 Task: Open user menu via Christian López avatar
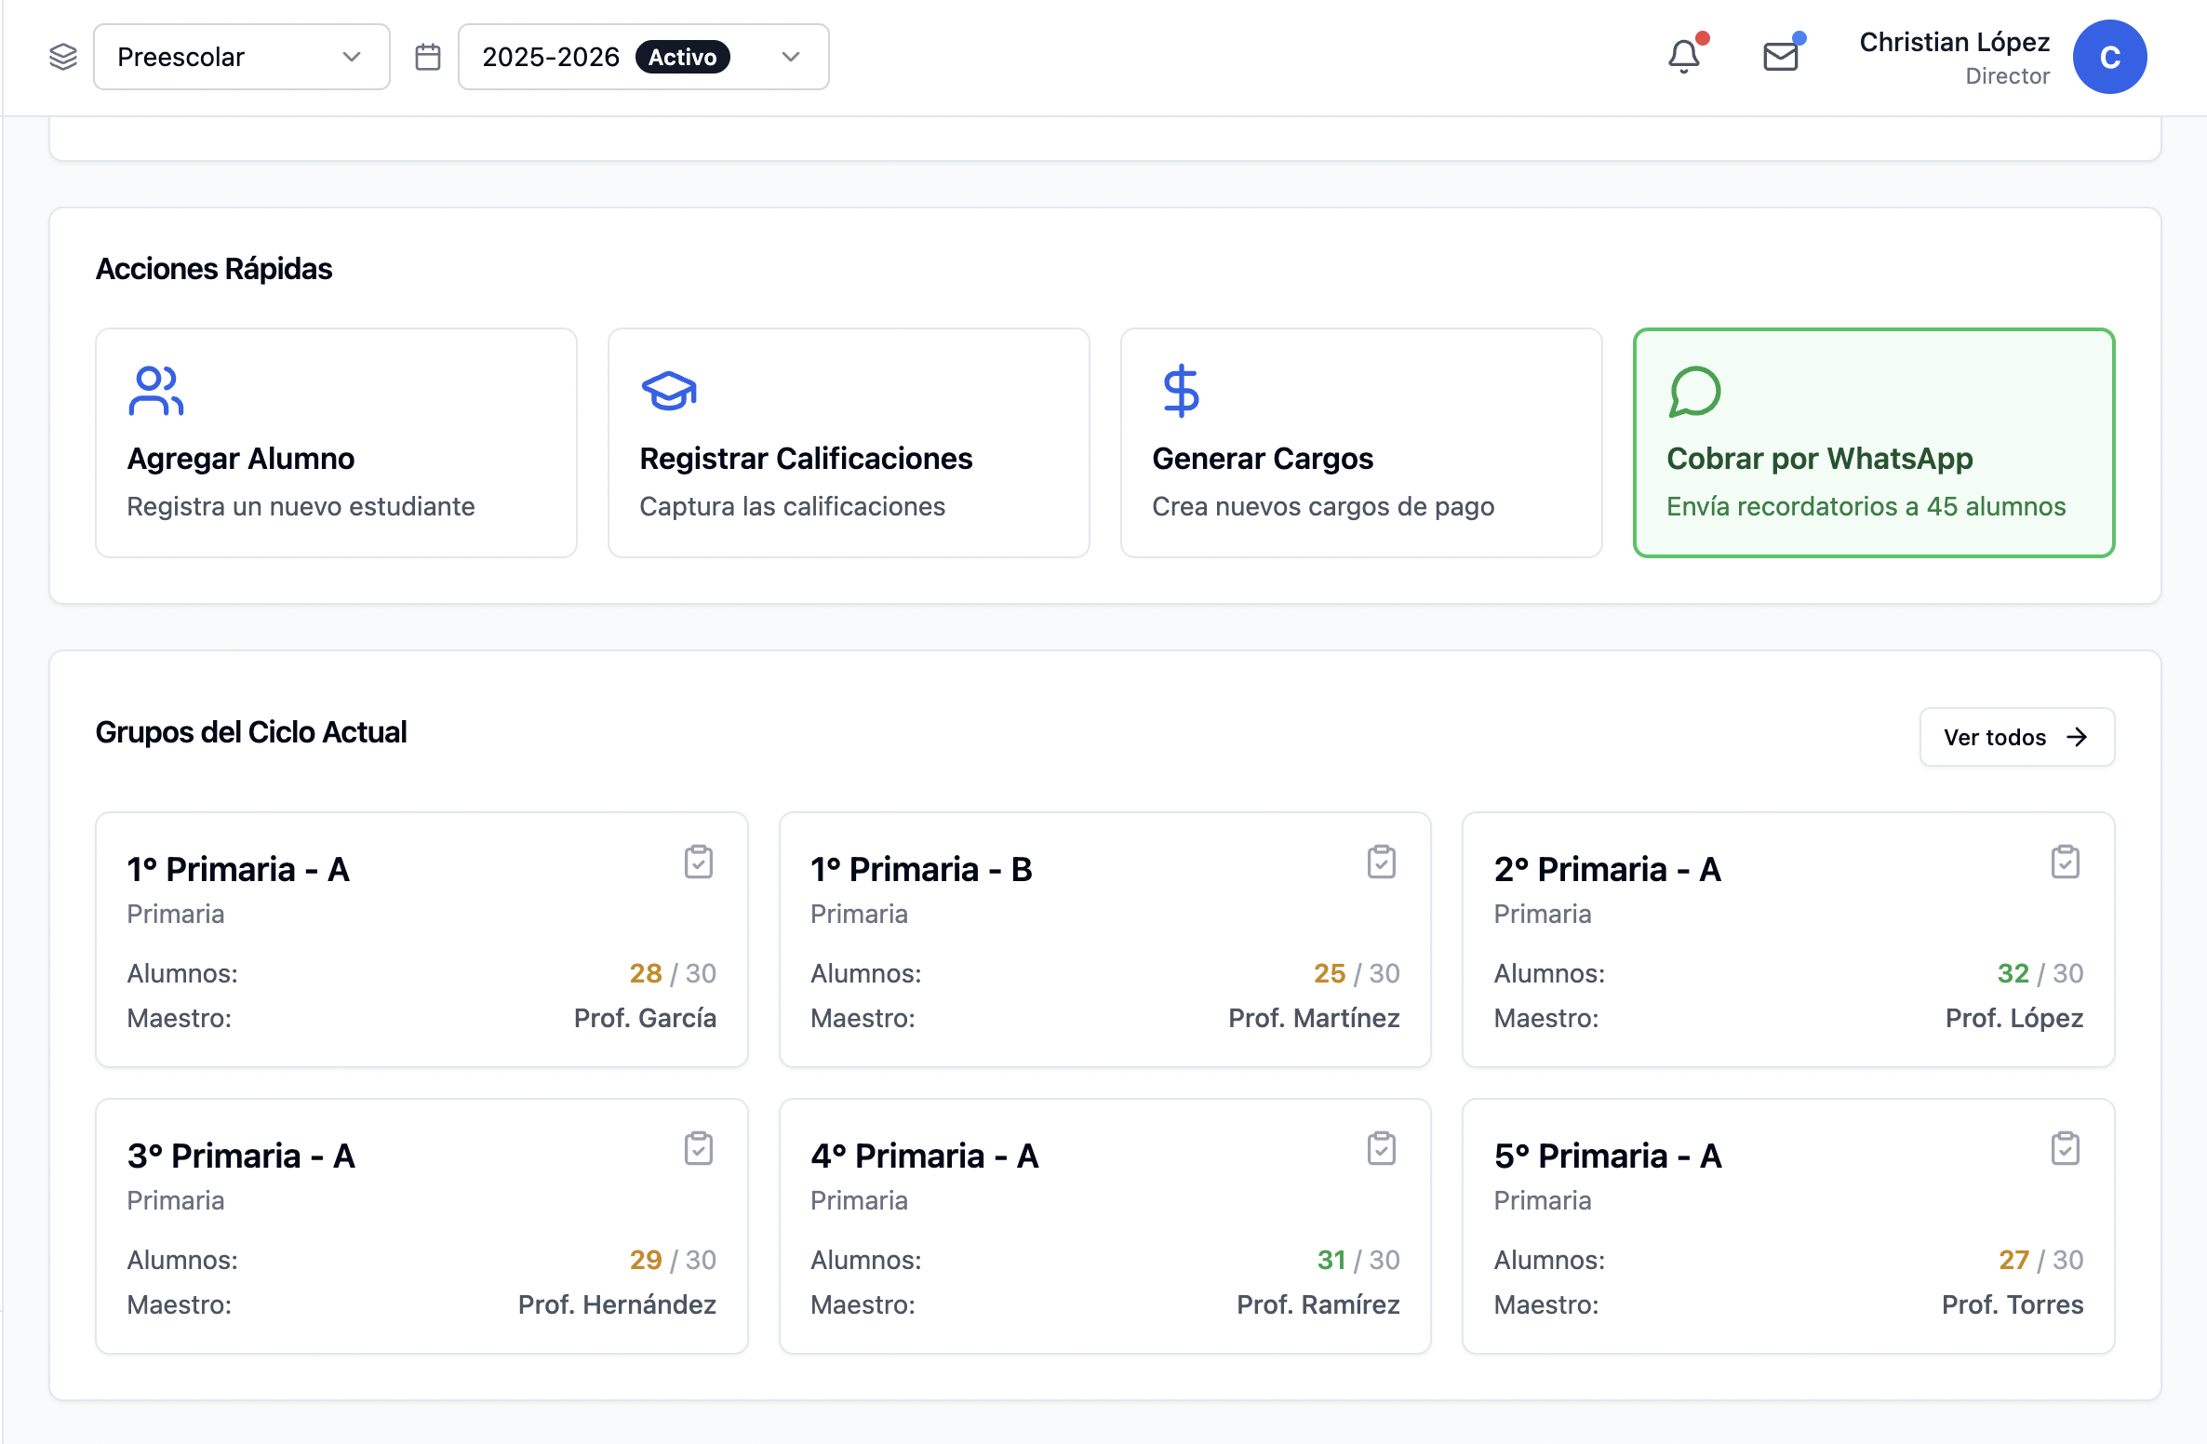point(2109,57)
